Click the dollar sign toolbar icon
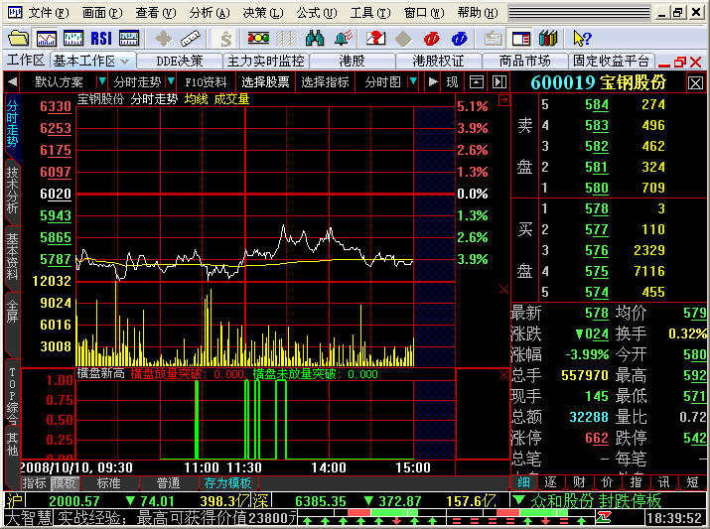Screen dimensions: 710x529 click(225, 39)
